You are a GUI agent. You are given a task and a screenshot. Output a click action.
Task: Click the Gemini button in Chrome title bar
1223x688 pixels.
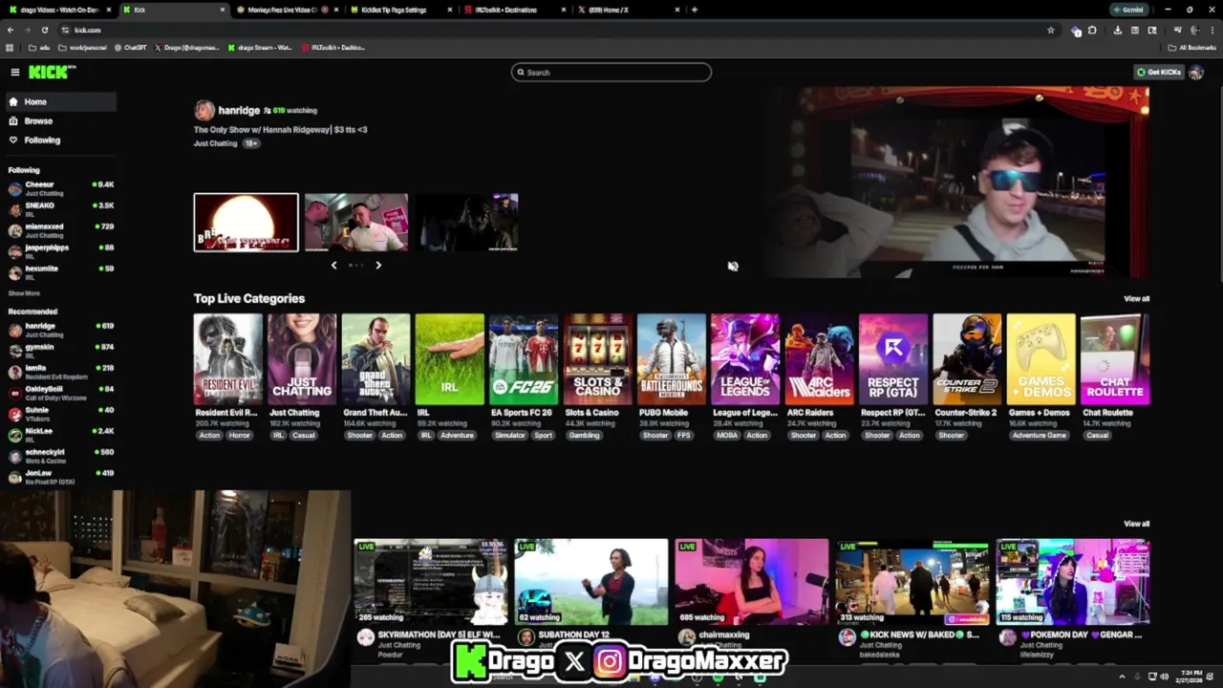click(1128, 10)
